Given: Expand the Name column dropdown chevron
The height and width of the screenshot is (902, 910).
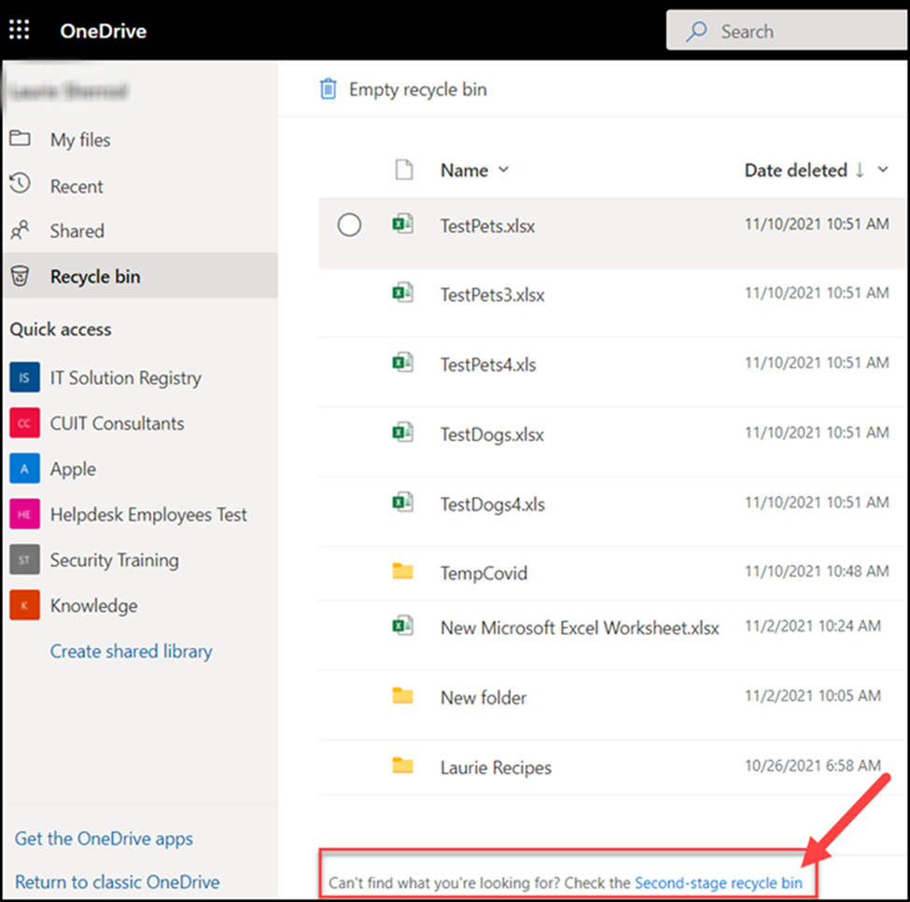Looking at the screenshot, I should 504,170.
